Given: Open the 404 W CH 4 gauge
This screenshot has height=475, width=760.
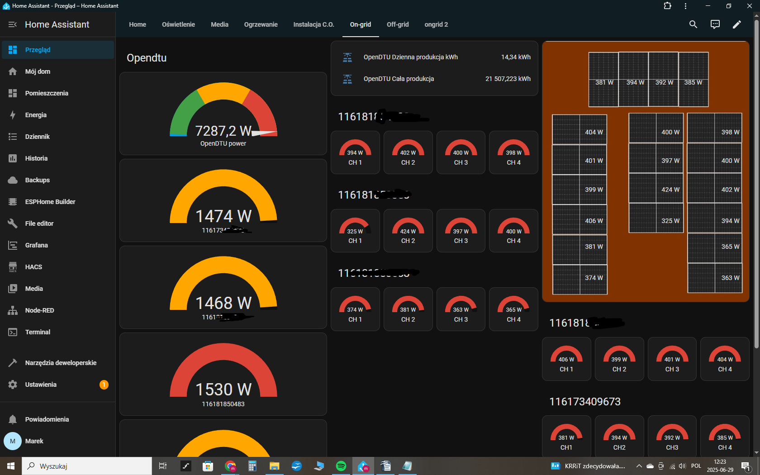Looking at the screenshot, I should [725, 359].
